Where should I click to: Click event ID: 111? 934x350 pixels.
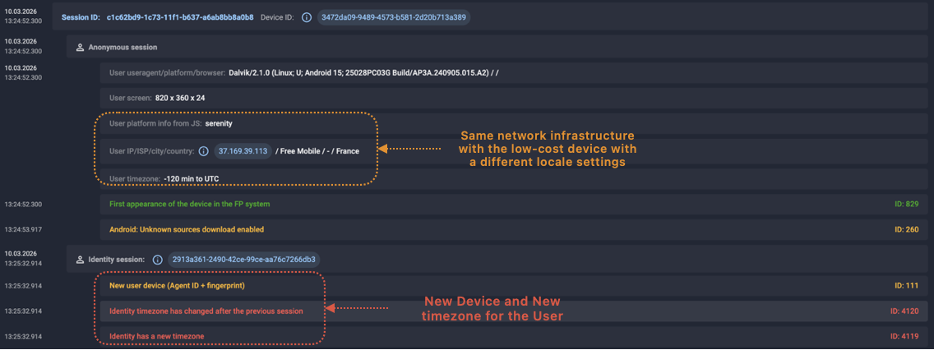click(907, 286)
